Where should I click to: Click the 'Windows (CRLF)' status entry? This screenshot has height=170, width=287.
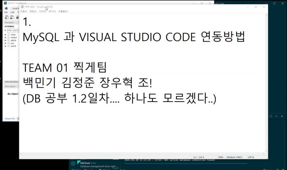click(x=234, y=157)
